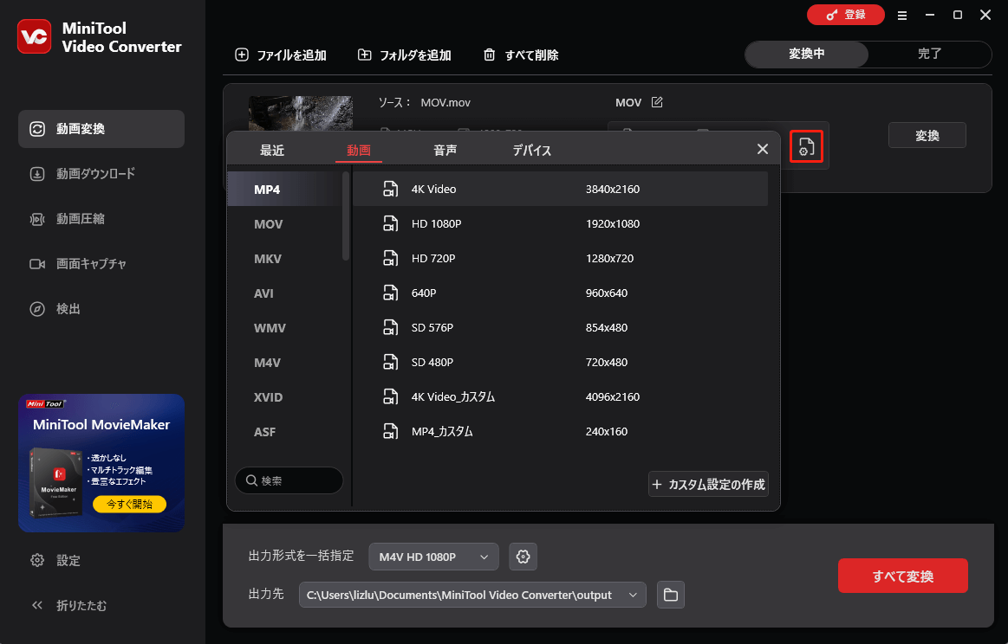Open the output path dropdown

point(472,596)
